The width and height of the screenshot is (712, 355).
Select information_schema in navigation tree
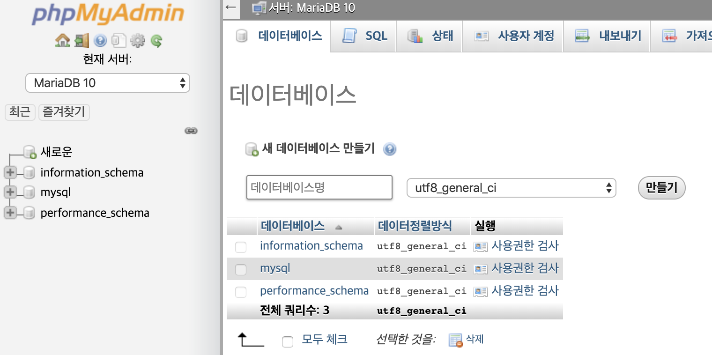92,173
